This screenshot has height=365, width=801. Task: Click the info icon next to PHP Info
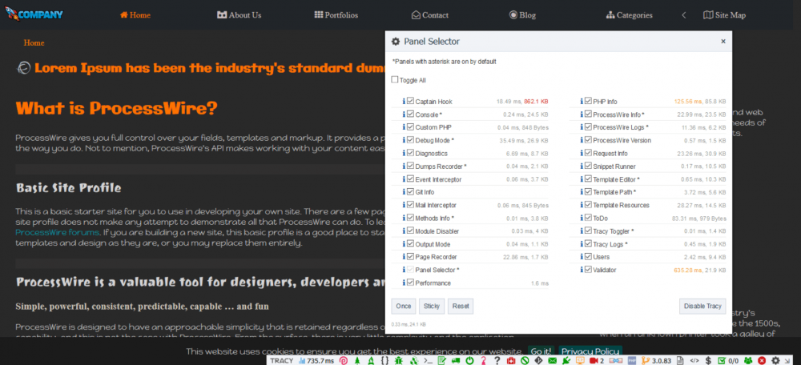582,102
